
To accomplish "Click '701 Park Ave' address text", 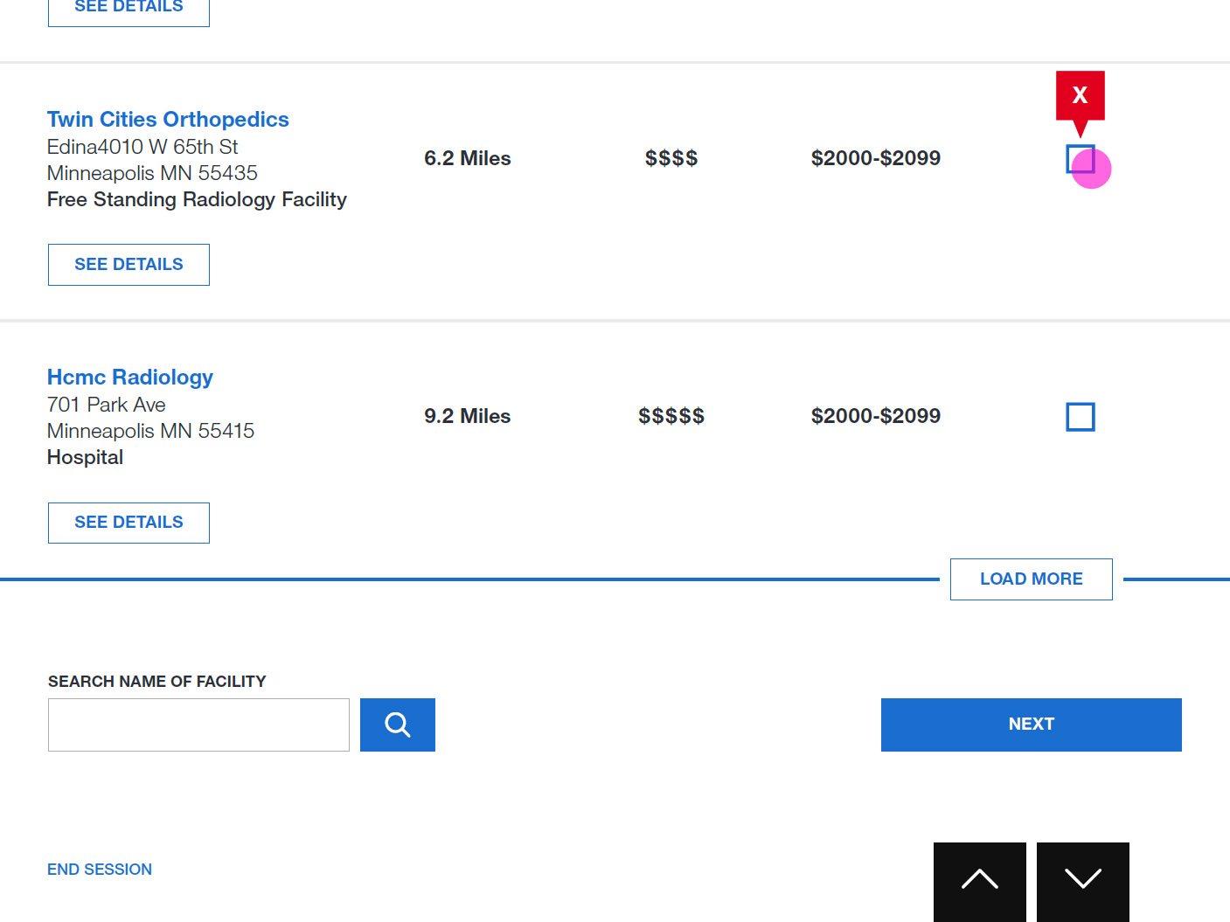I will pos(107,405).
